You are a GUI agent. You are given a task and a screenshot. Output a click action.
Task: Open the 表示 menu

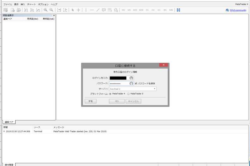(x=16, y=4)
